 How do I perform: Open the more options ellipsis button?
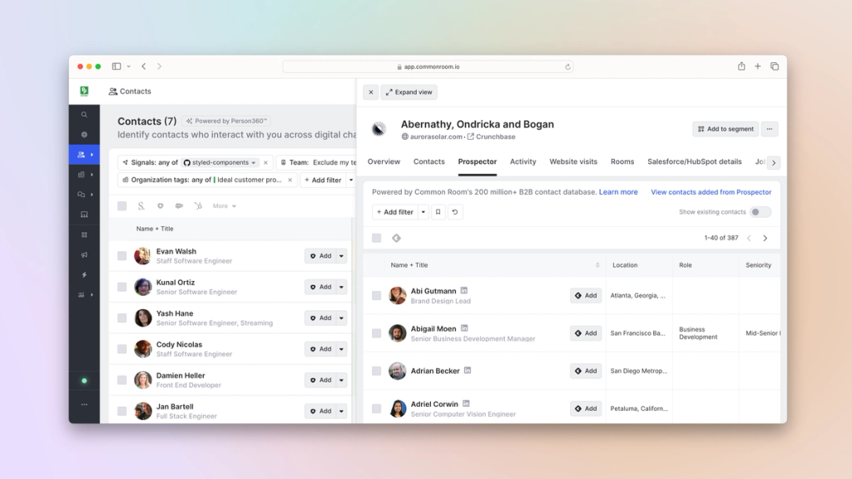[x=770, y=129]
